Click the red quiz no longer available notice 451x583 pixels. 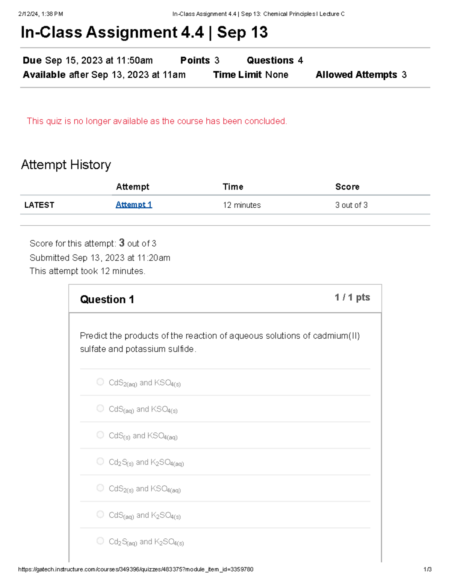pos(157,121)
